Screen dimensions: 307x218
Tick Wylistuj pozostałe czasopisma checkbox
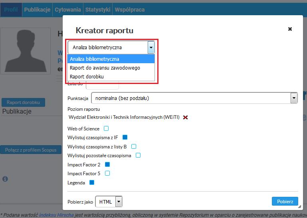pyautogui.click(x=138, y=155)
